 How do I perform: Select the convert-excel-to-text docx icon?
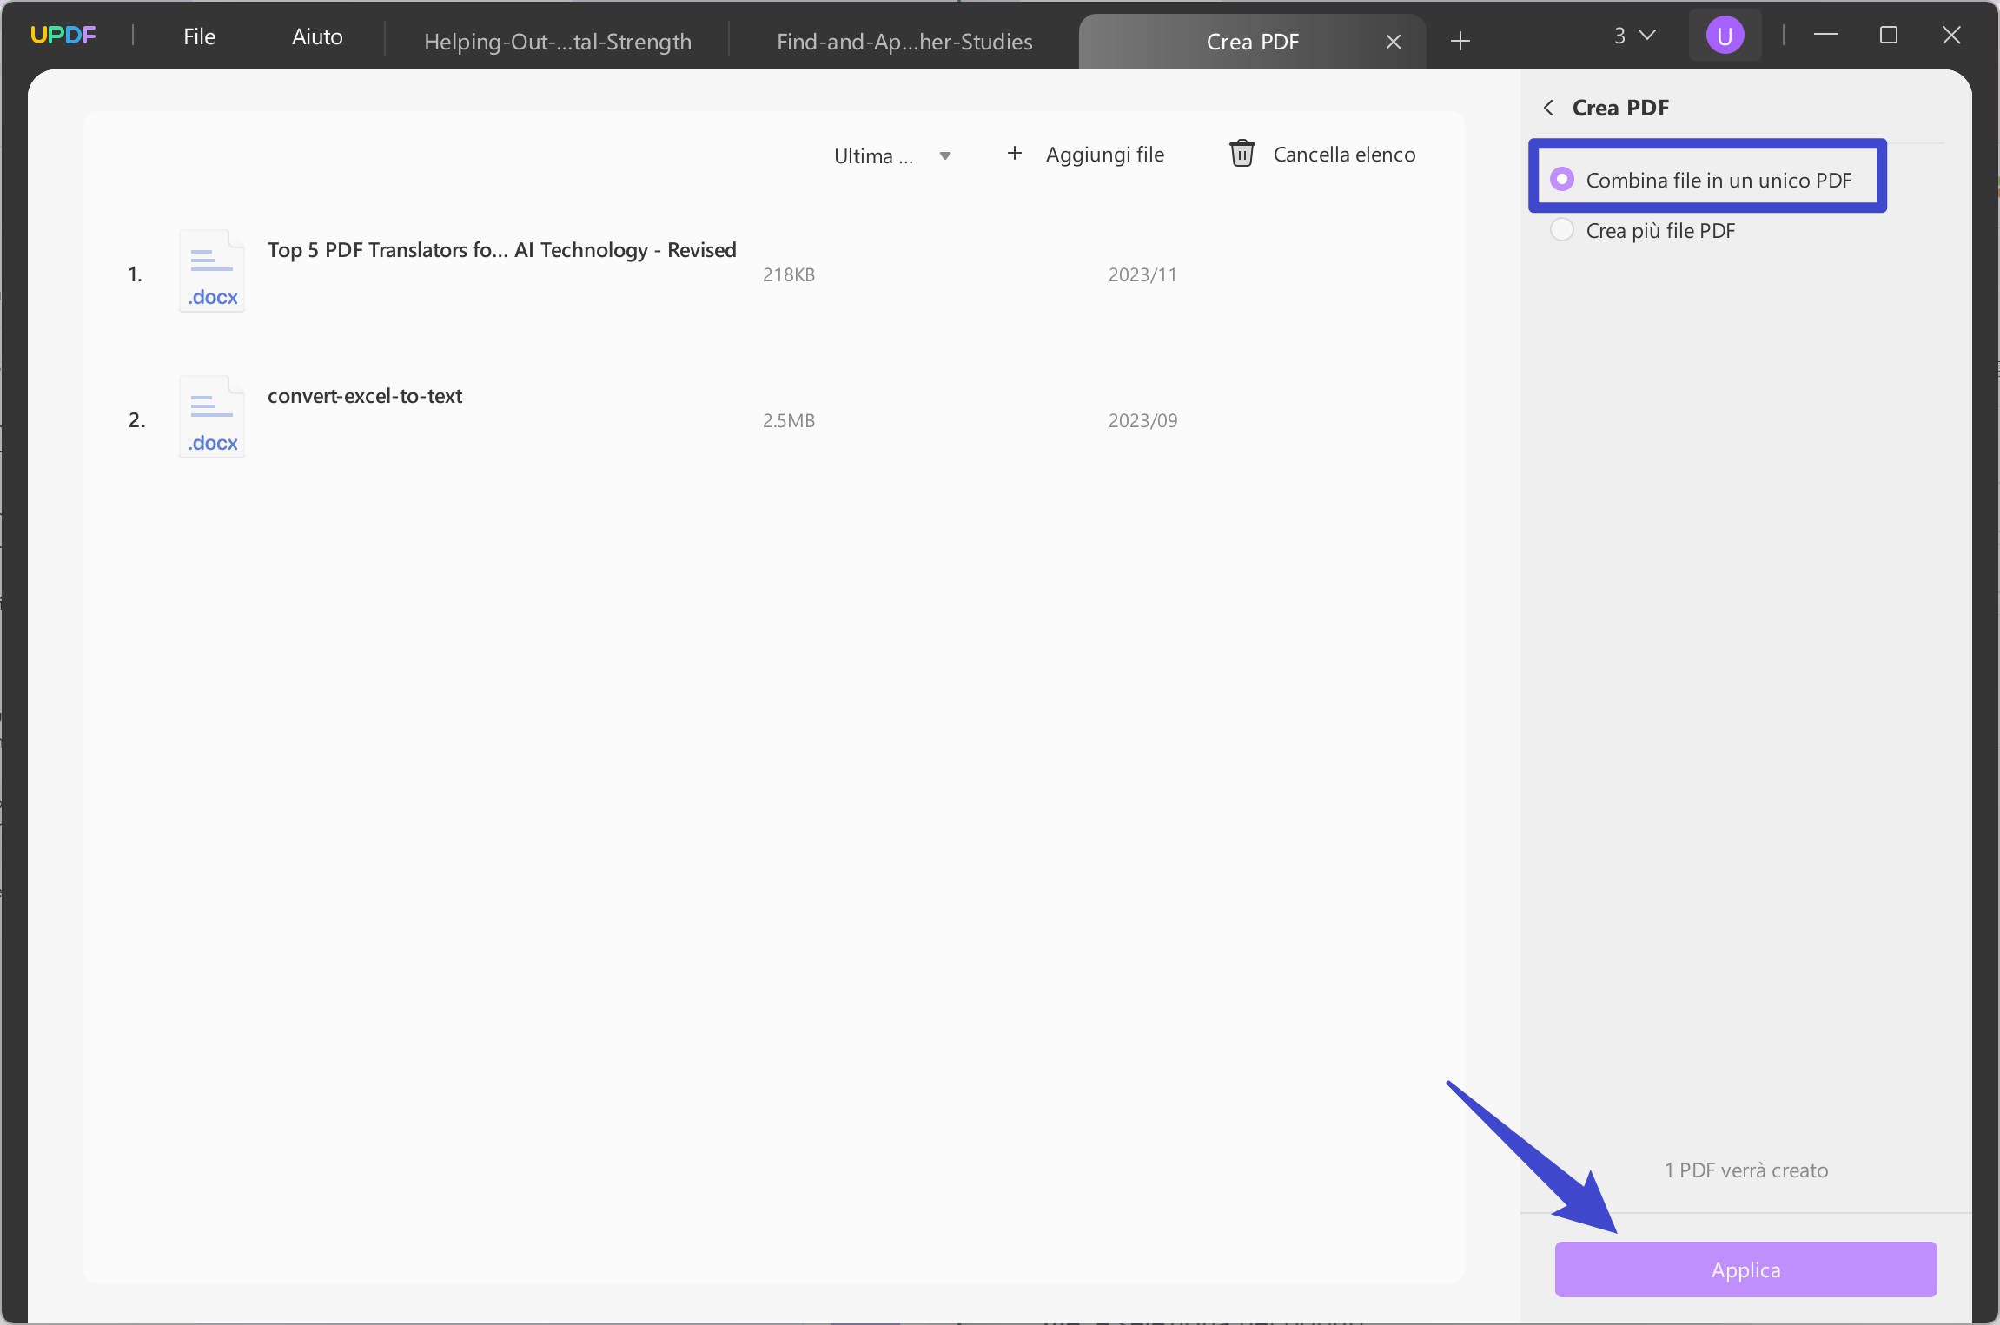[x=212, y=417]
